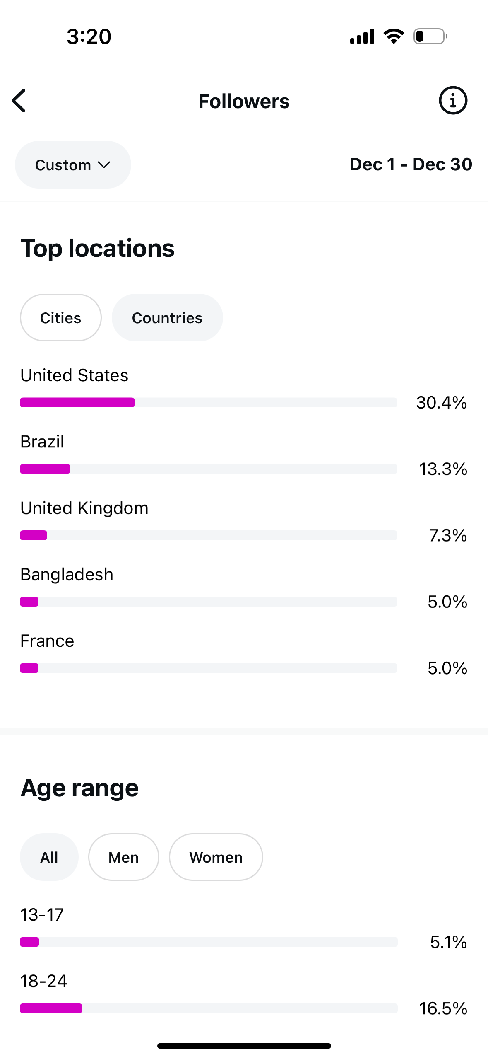Screen dimensions: 488x1059
Task: Tap the Brazil progress bar
Action: coord(209,469)
